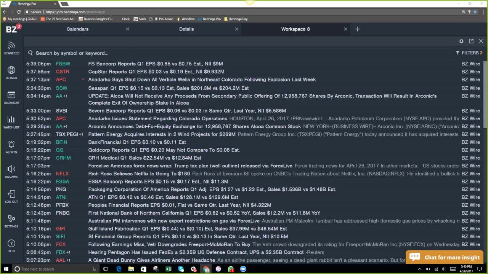488x274 pixels.
Task: Click the browser back arrow
Action: [x=5, y=12]
